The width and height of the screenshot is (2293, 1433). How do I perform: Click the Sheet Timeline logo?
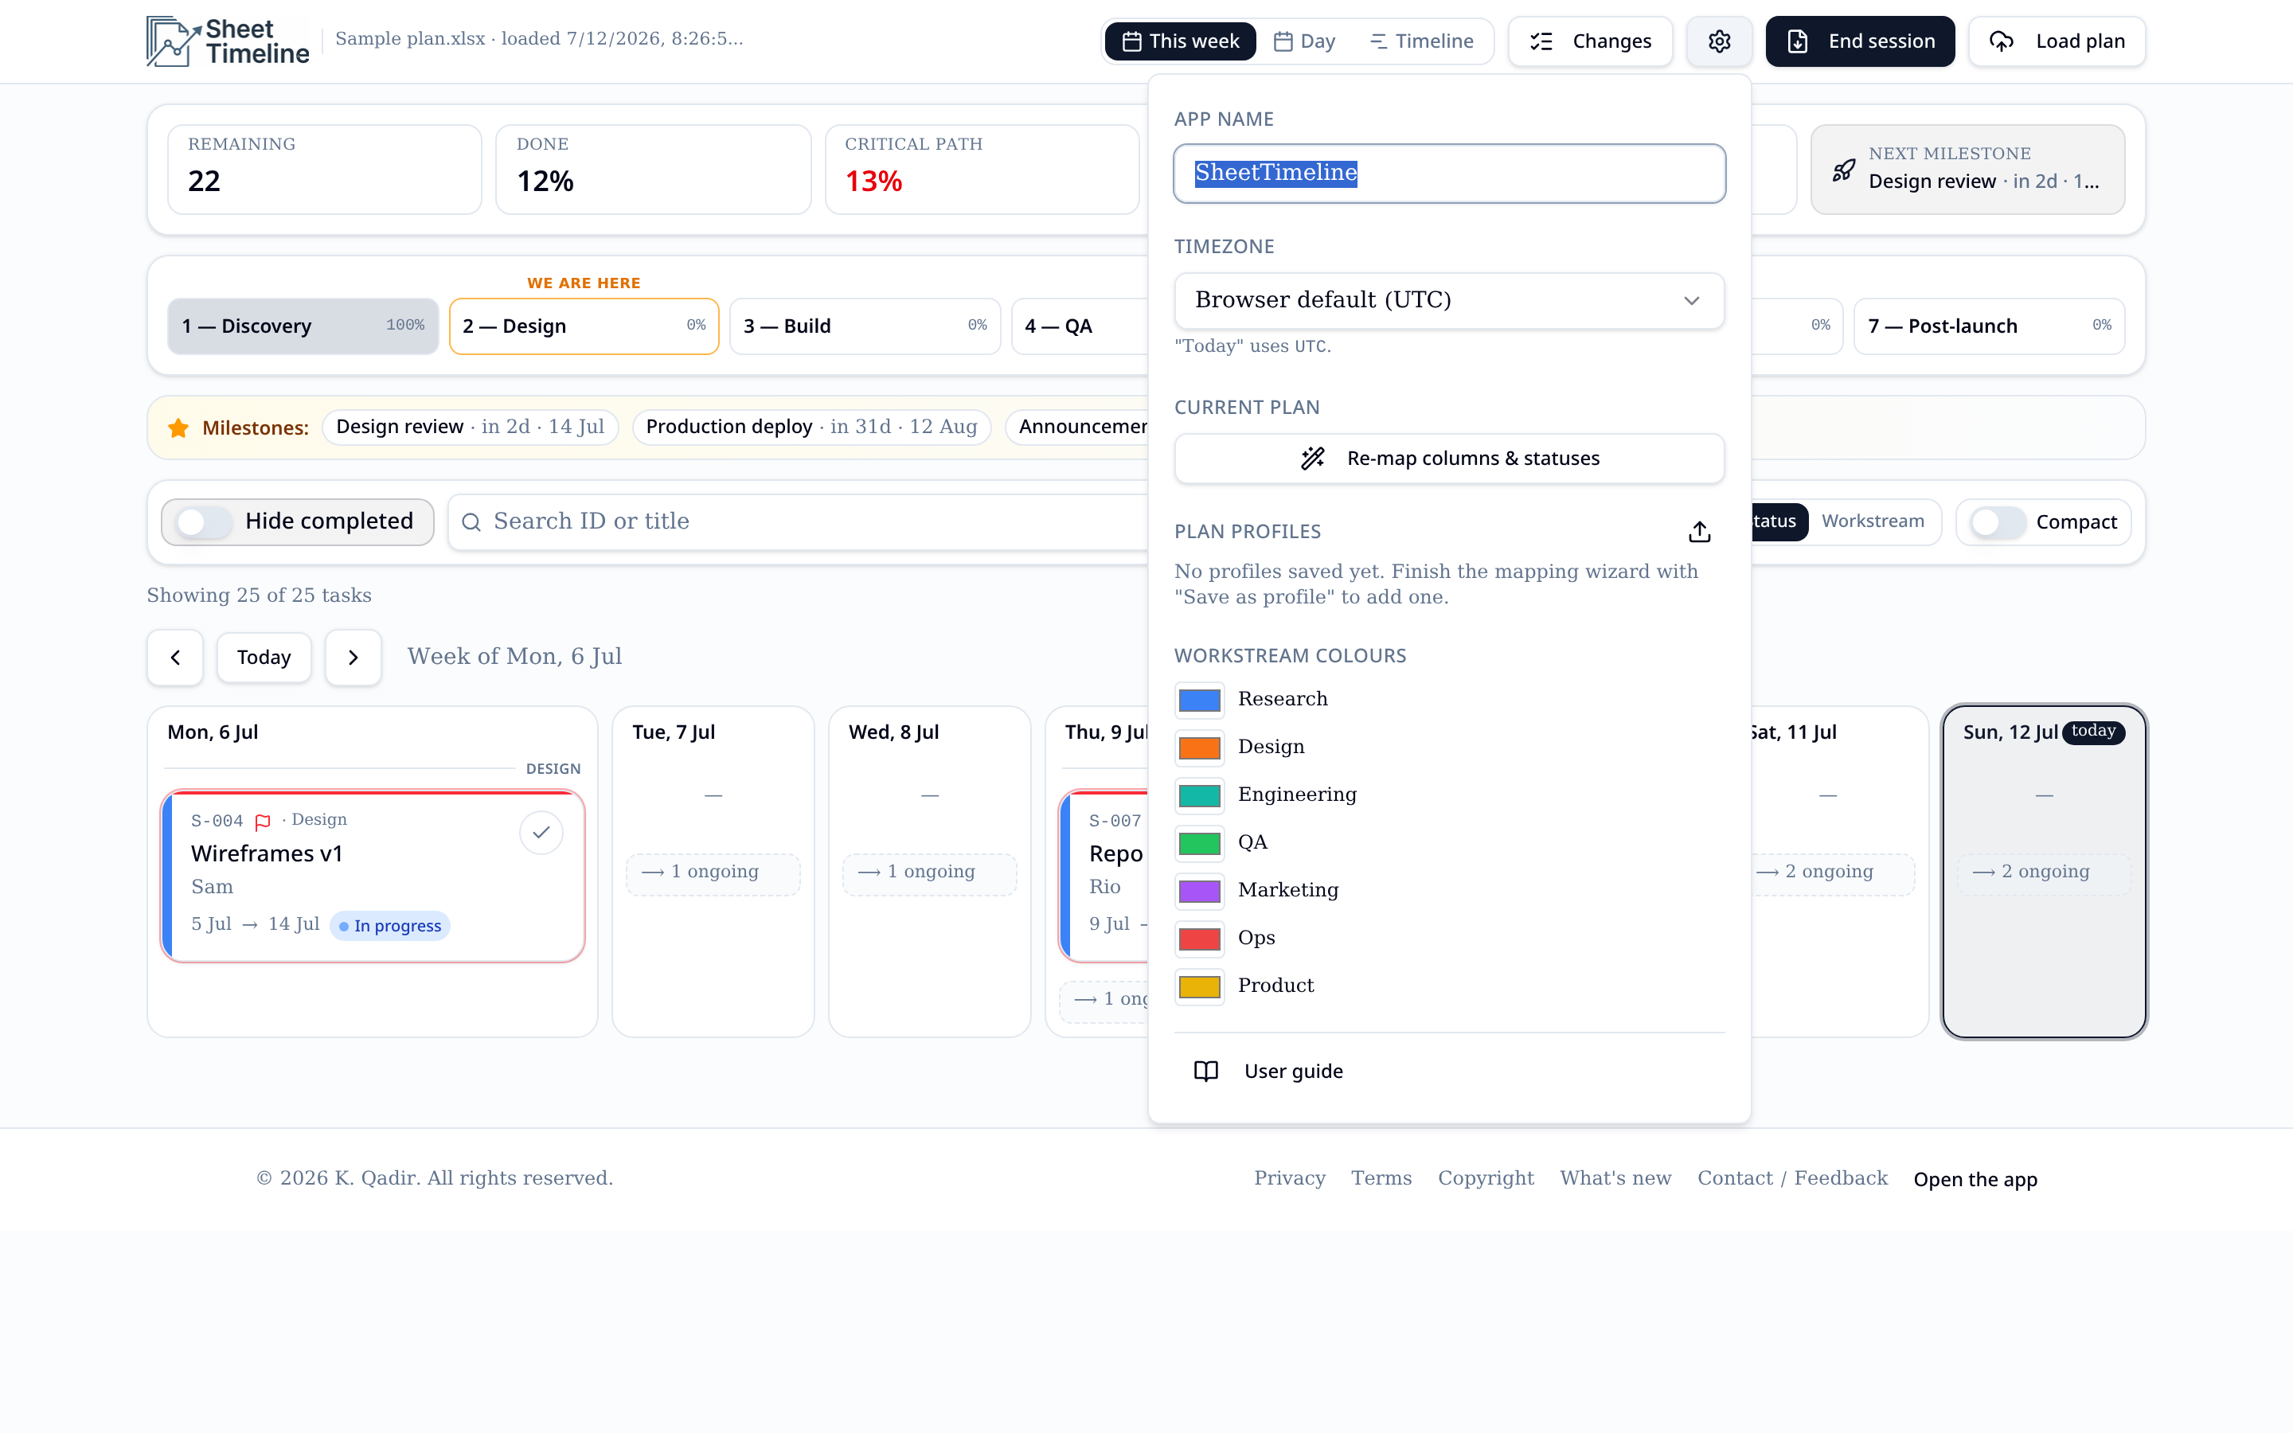pyautogui.click(x=228, y=41)
